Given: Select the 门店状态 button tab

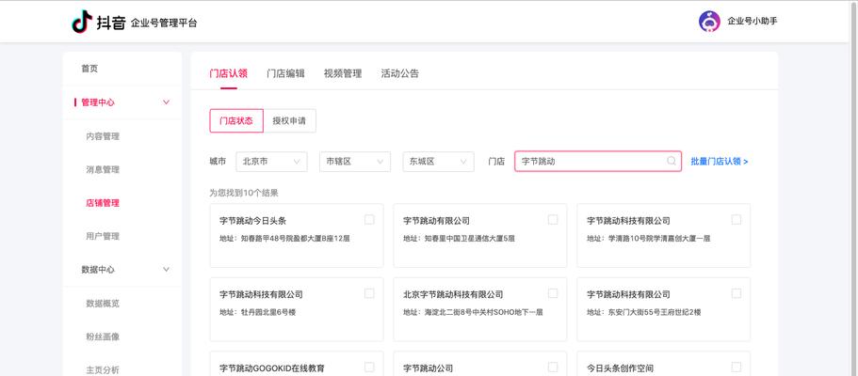Looking at the screenshot, I should click(236, 120).
